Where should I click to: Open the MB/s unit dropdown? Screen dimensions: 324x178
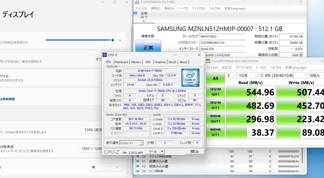316,75
